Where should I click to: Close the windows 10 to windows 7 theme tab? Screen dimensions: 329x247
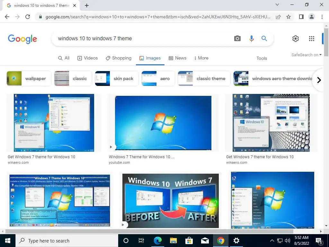tap(75, 5)
